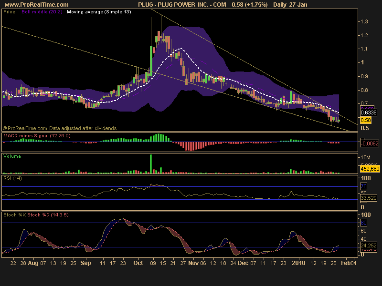
Task: Select the 24.252 Stochastic value box
Action: tap(369, 245)
